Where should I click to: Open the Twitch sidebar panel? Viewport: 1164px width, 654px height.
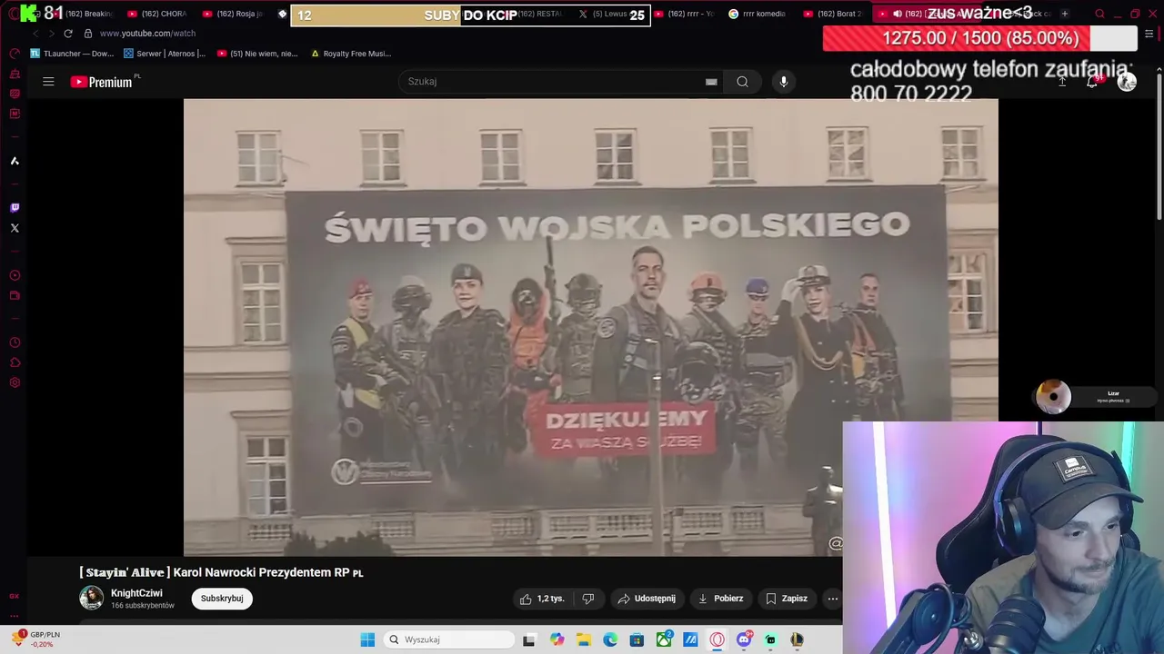(x=15, y=208)
